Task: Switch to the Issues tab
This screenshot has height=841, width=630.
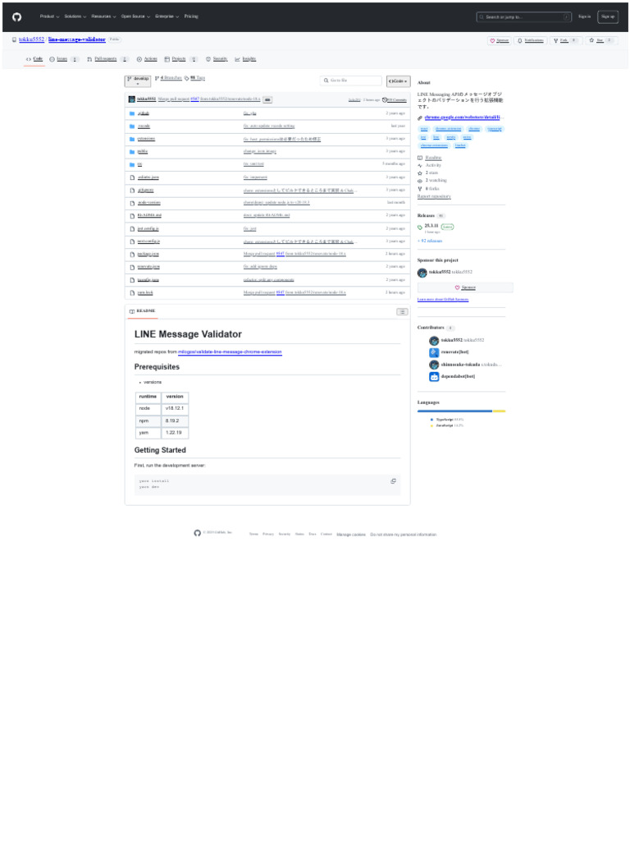Action: tap(63, 59)
